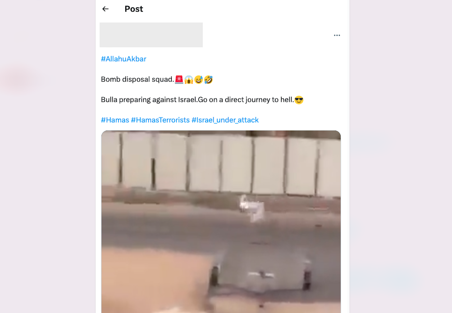Click the white wall panels in video
Image resolution: width=452 pixels, height=313 pixels.
(221, 163)
